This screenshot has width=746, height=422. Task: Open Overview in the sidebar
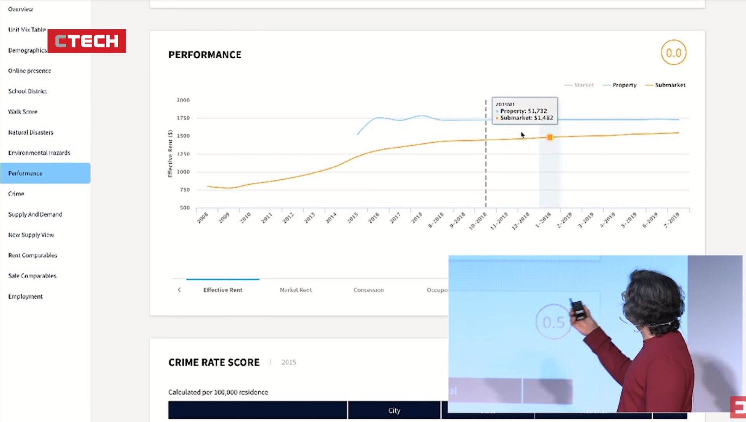[x=21, y=9]
